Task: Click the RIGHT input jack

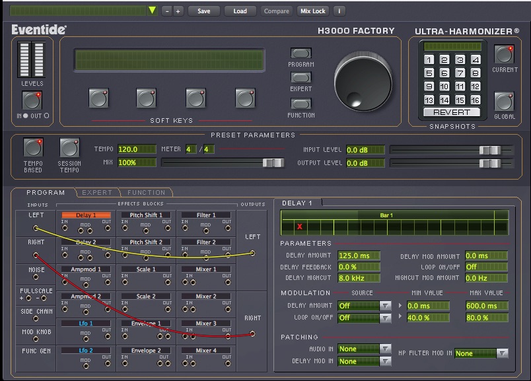Action: pos(36,255)
